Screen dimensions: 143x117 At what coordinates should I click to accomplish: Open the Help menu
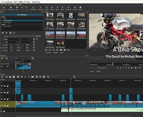tap(20, 4)
